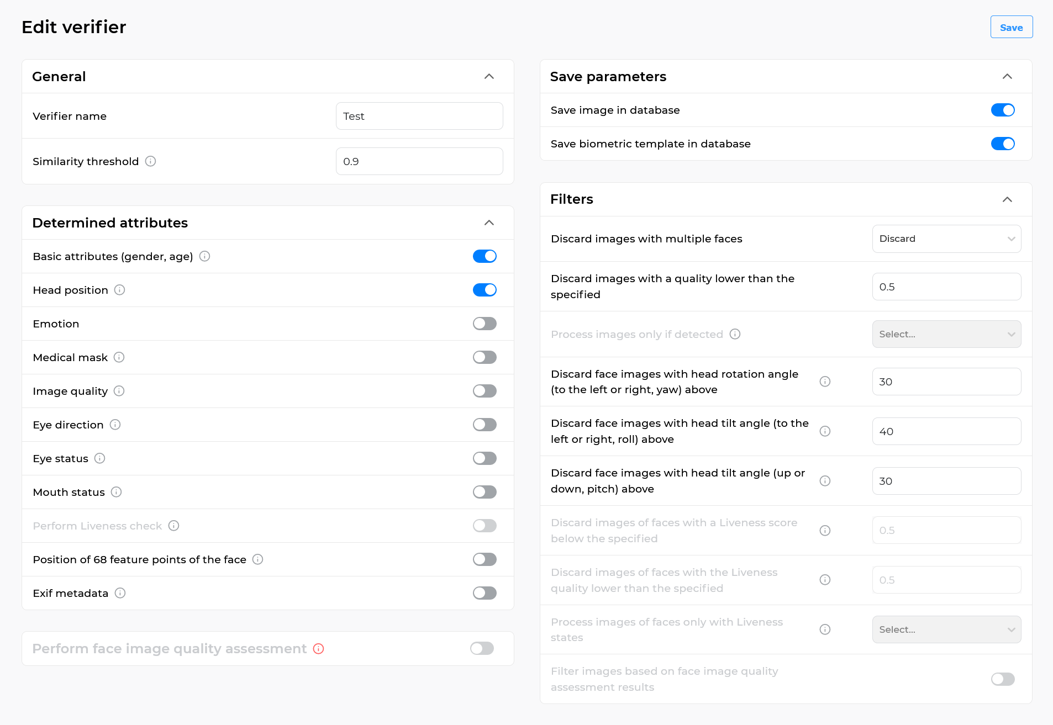
Task: Click the Similarity threshold info icon
Action: (x=151, y=161)
